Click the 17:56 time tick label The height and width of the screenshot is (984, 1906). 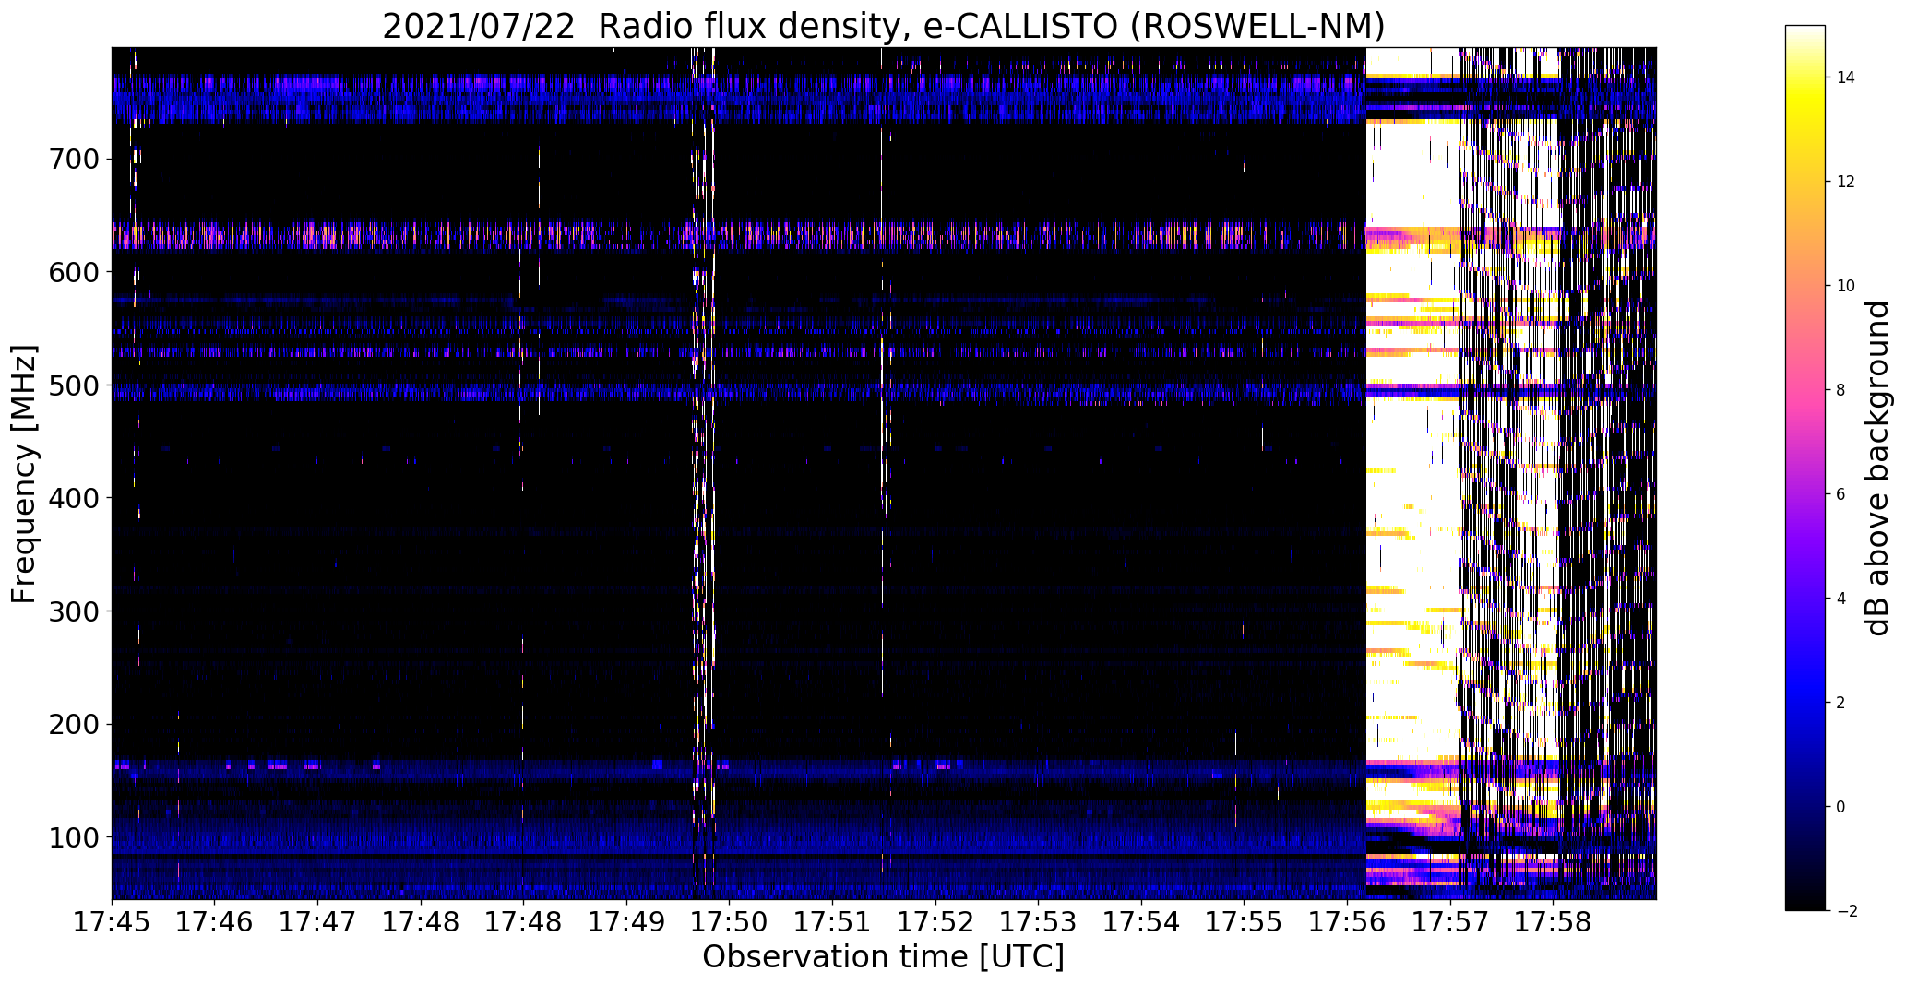[1347, 921]
